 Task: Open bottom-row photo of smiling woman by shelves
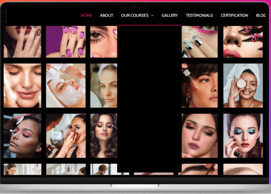click(22, 169)
